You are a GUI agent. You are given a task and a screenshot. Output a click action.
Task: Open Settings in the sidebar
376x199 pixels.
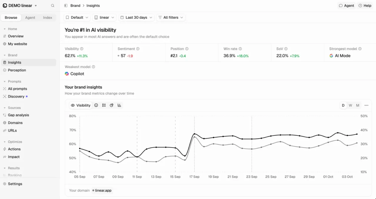point(15,184)
